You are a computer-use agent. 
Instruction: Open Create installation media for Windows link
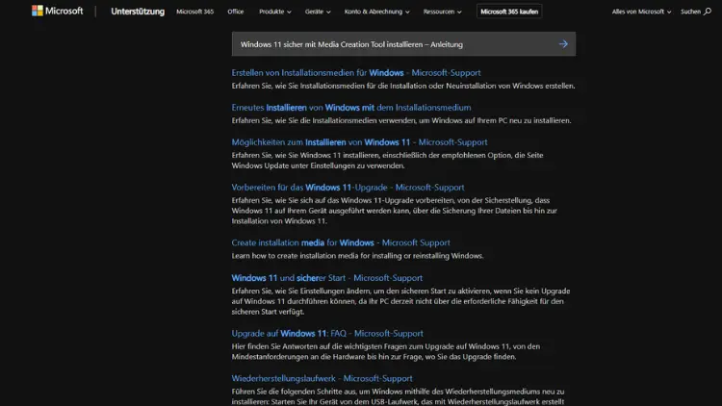[341, 242]
